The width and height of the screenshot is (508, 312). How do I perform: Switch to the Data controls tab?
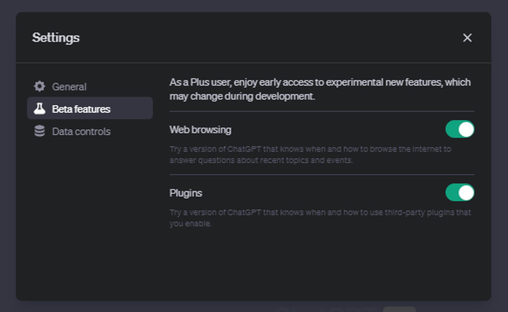click(x=81, y=131)
